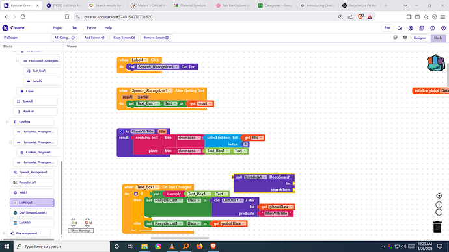Zoom out on the blocks workspace
Image resolution: width=449 pixels, height=252 pixels.
click(x=439, y=212)
